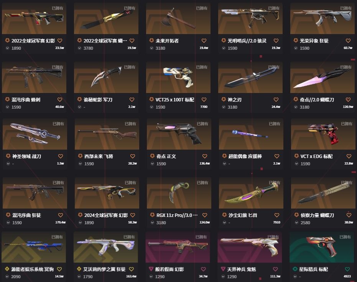This screenshot has height=282, width=357.
Task: Click heart icon on 沙尘幻旅 匕首 card
Action: coord(276,215)
